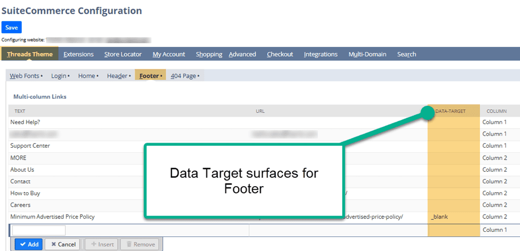
Task: Click the COLUMN column header
Action: tap(497, 111)
